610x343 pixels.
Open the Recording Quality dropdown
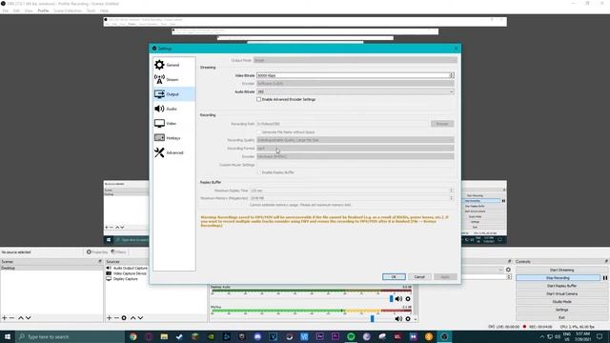pyautogui.click(x=355, y=140)
